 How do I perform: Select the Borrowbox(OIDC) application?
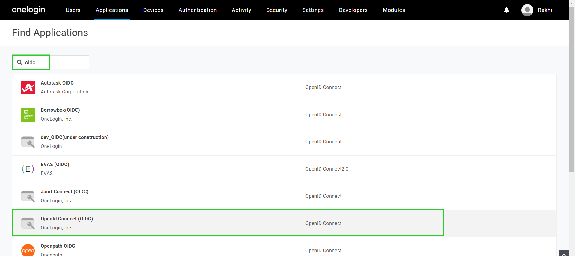(x=284, y=115)
